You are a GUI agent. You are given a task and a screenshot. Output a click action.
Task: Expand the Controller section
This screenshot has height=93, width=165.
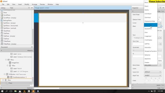tap(1, 88)
